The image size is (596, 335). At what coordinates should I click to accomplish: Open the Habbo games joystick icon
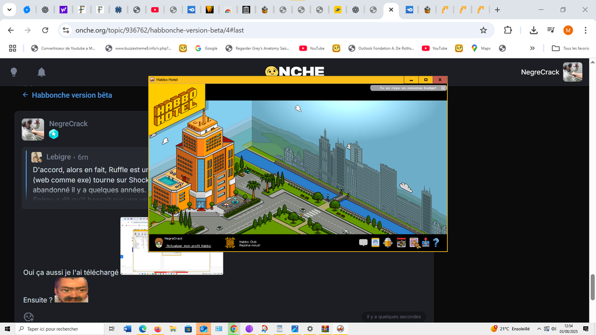425,243
